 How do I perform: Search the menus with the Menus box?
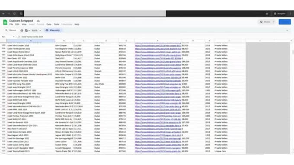(11, 30)
